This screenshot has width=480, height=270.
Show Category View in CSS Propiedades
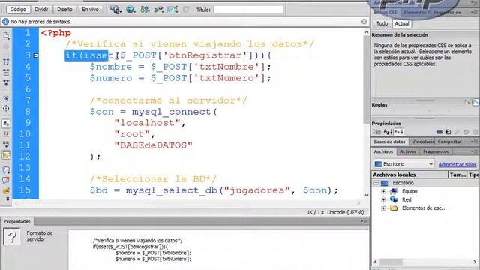click(377, 132)
